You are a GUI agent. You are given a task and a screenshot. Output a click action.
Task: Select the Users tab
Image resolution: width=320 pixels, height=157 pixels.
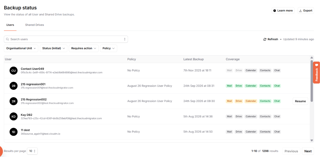click(10, 25)
